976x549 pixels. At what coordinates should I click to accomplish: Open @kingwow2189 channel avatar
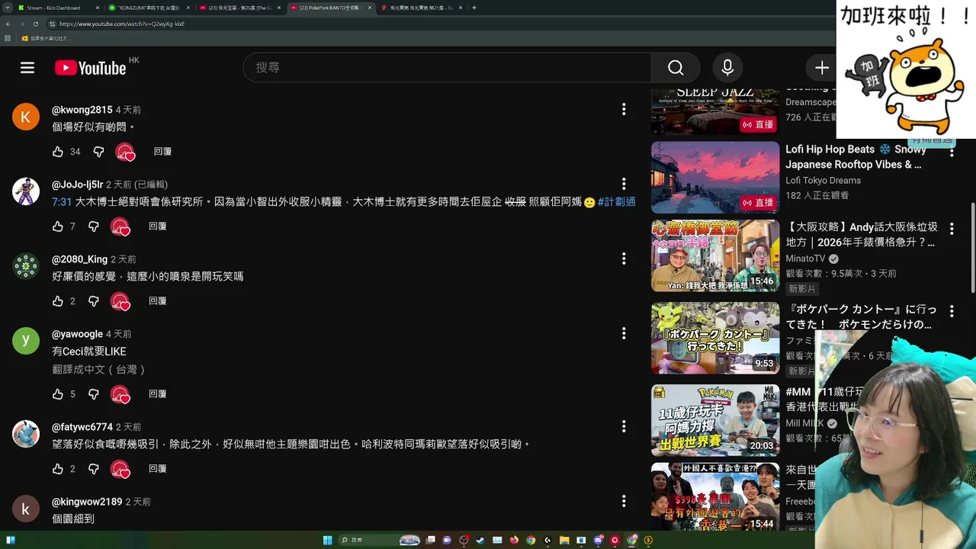(x=26, y=509)
